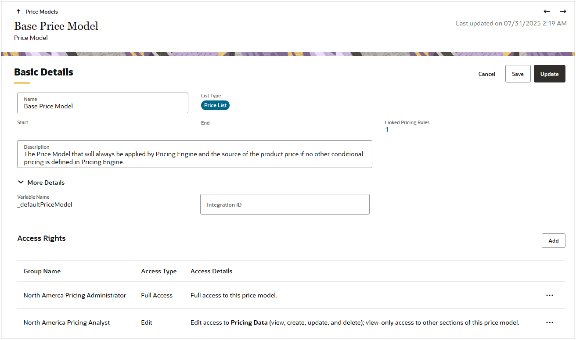
Task: Click the Linked Pricing Rules count
Action: click(387, 129)
